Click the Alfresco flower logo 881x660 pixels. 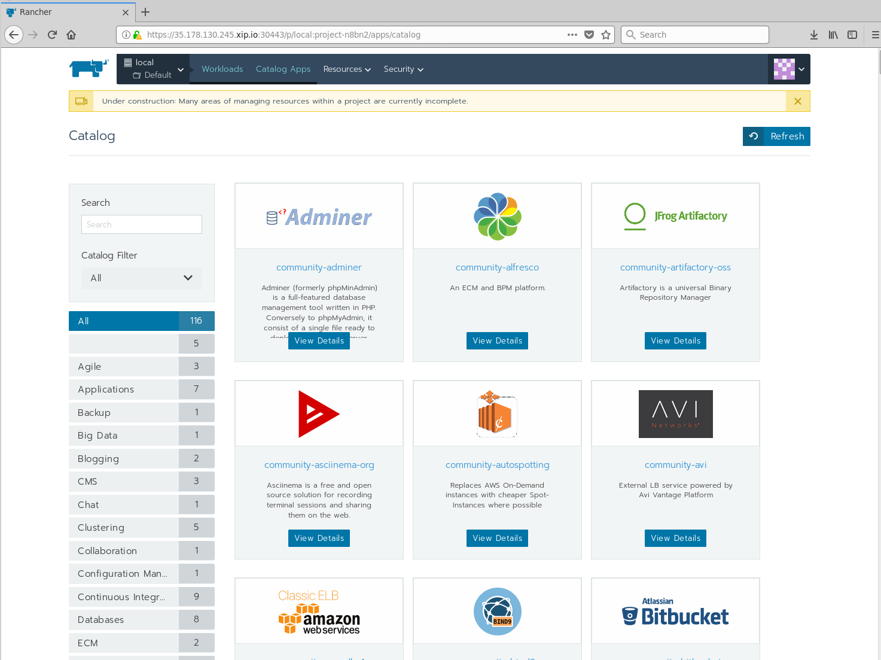(497, 217)
